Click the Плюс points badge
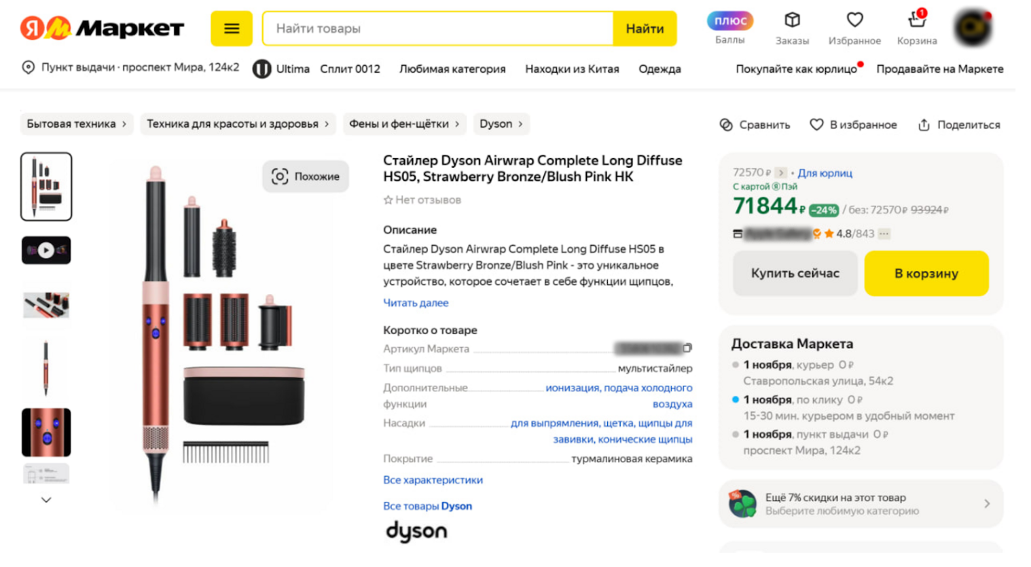Image resolution: width=1031 pixels, height=567 pixels. (x=730, y=21)
